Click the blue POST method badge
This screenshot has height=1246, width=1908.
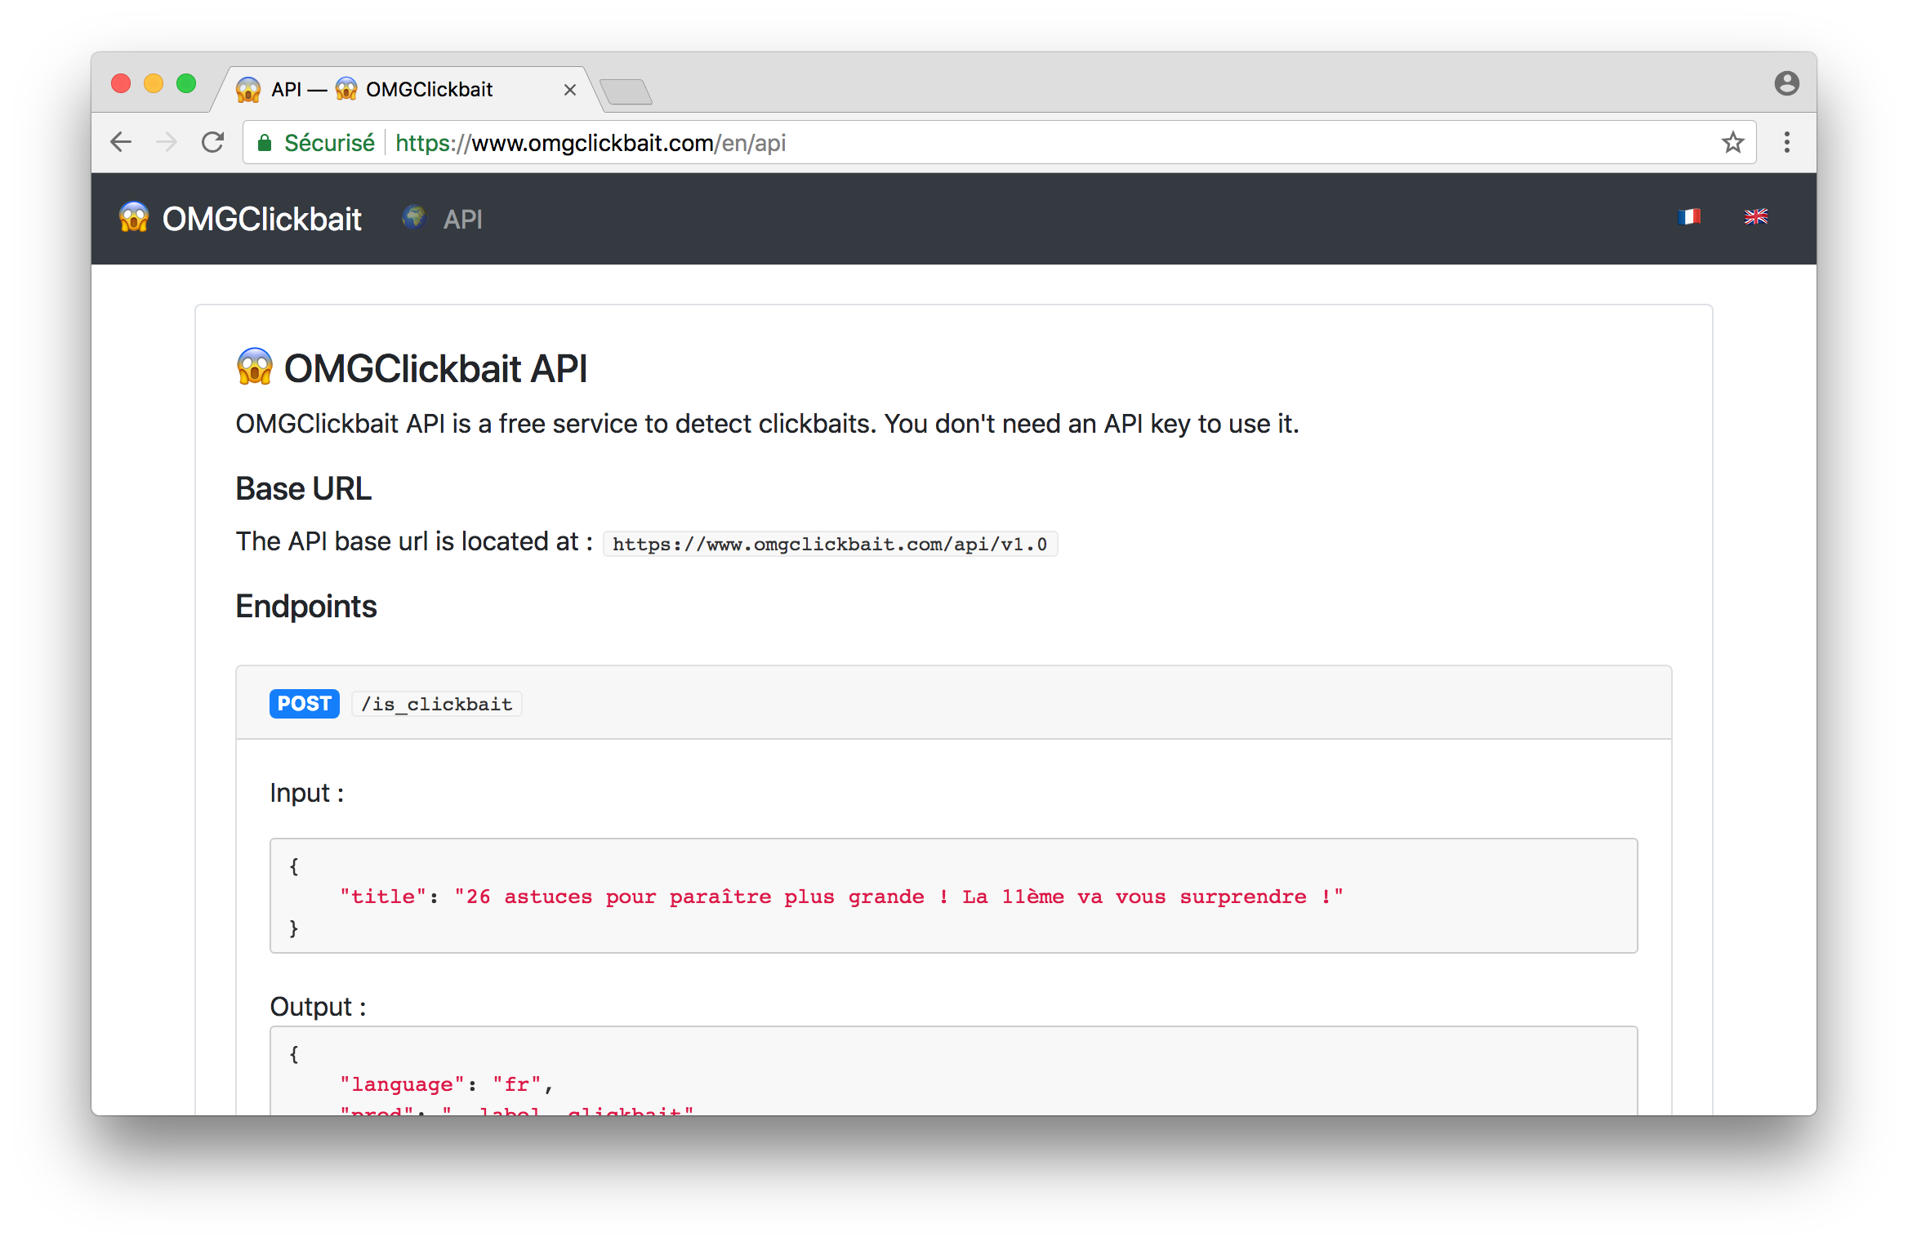click(304, 704)
